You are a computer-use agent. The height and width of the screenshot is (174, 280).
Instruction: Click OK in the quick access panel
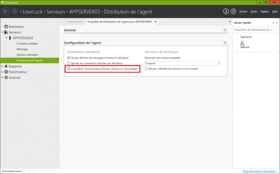tap(242, 42)
